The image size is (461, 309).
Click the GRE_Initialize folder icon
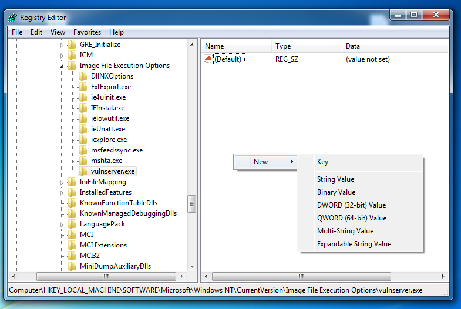(72, 45)
